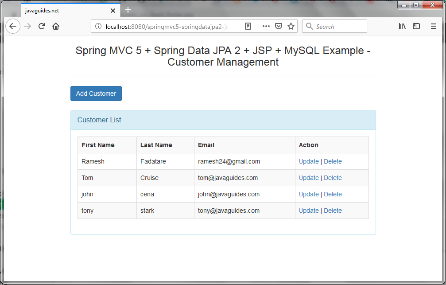Open the Library bookshelf icon
Image resolution: width=446 pixels, height=285 pixels.
[402, 27]
